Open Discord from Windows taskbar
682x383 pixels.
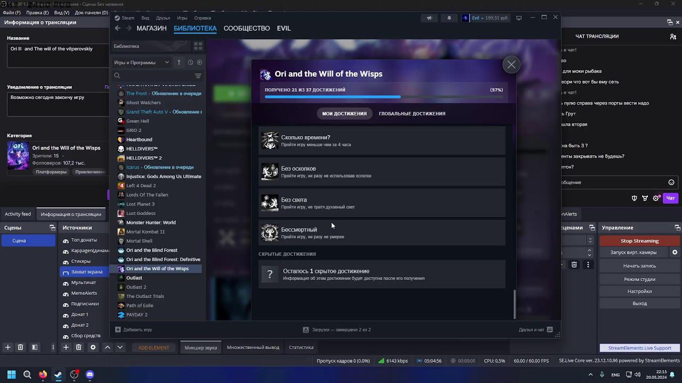(x=90, y=374)
